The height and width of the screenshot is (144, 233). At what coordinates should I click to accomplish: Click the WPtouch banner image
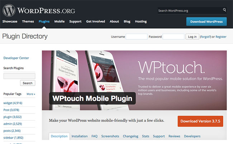(134, 80)
